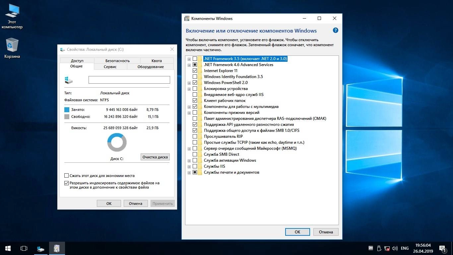453x255 pixels.
Task: Click the gray Свободно color square
Action: coord(67,117)
